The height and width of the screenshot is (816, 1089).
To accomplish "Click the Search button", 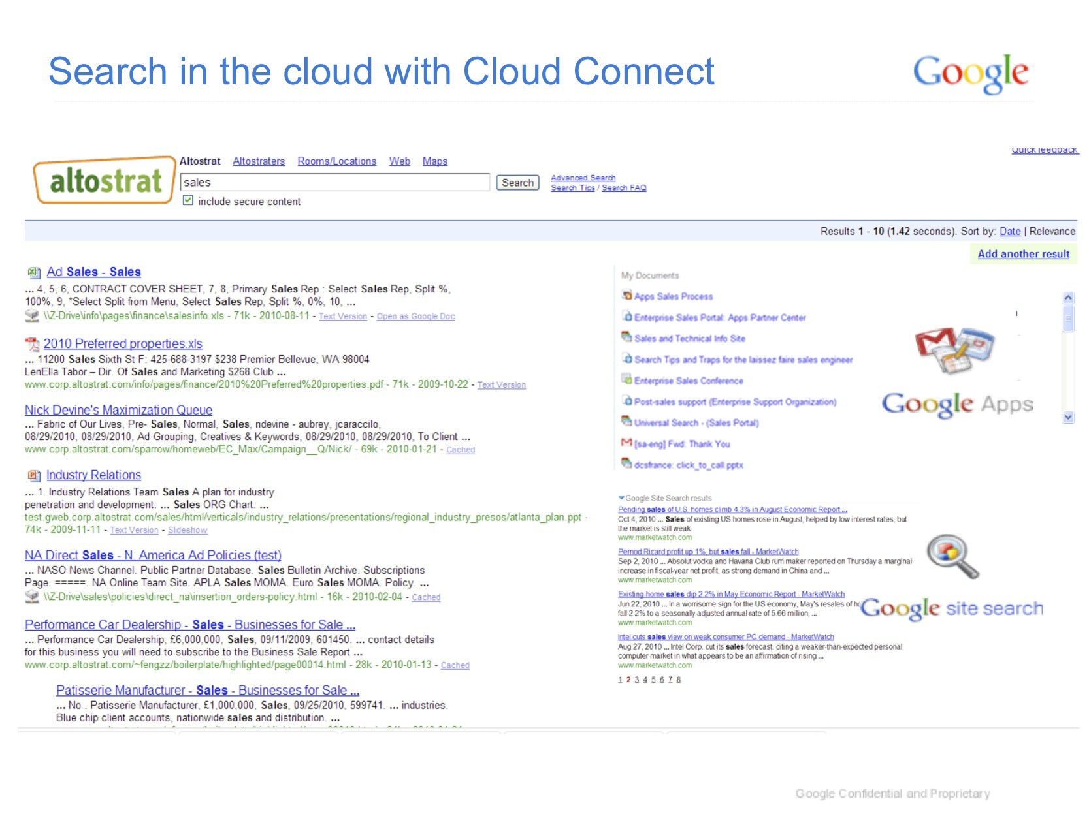I will point(518,183).
